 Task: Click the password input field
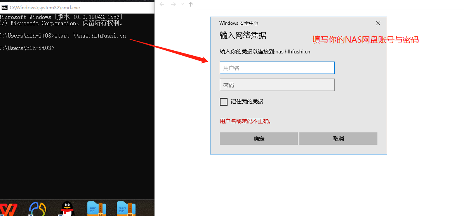[277, 85]
